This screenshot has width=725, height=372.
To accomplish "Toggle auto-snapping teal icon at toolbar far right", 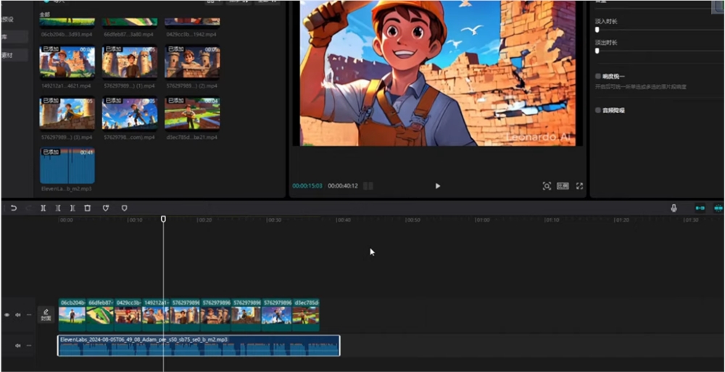I will point(718,208).
